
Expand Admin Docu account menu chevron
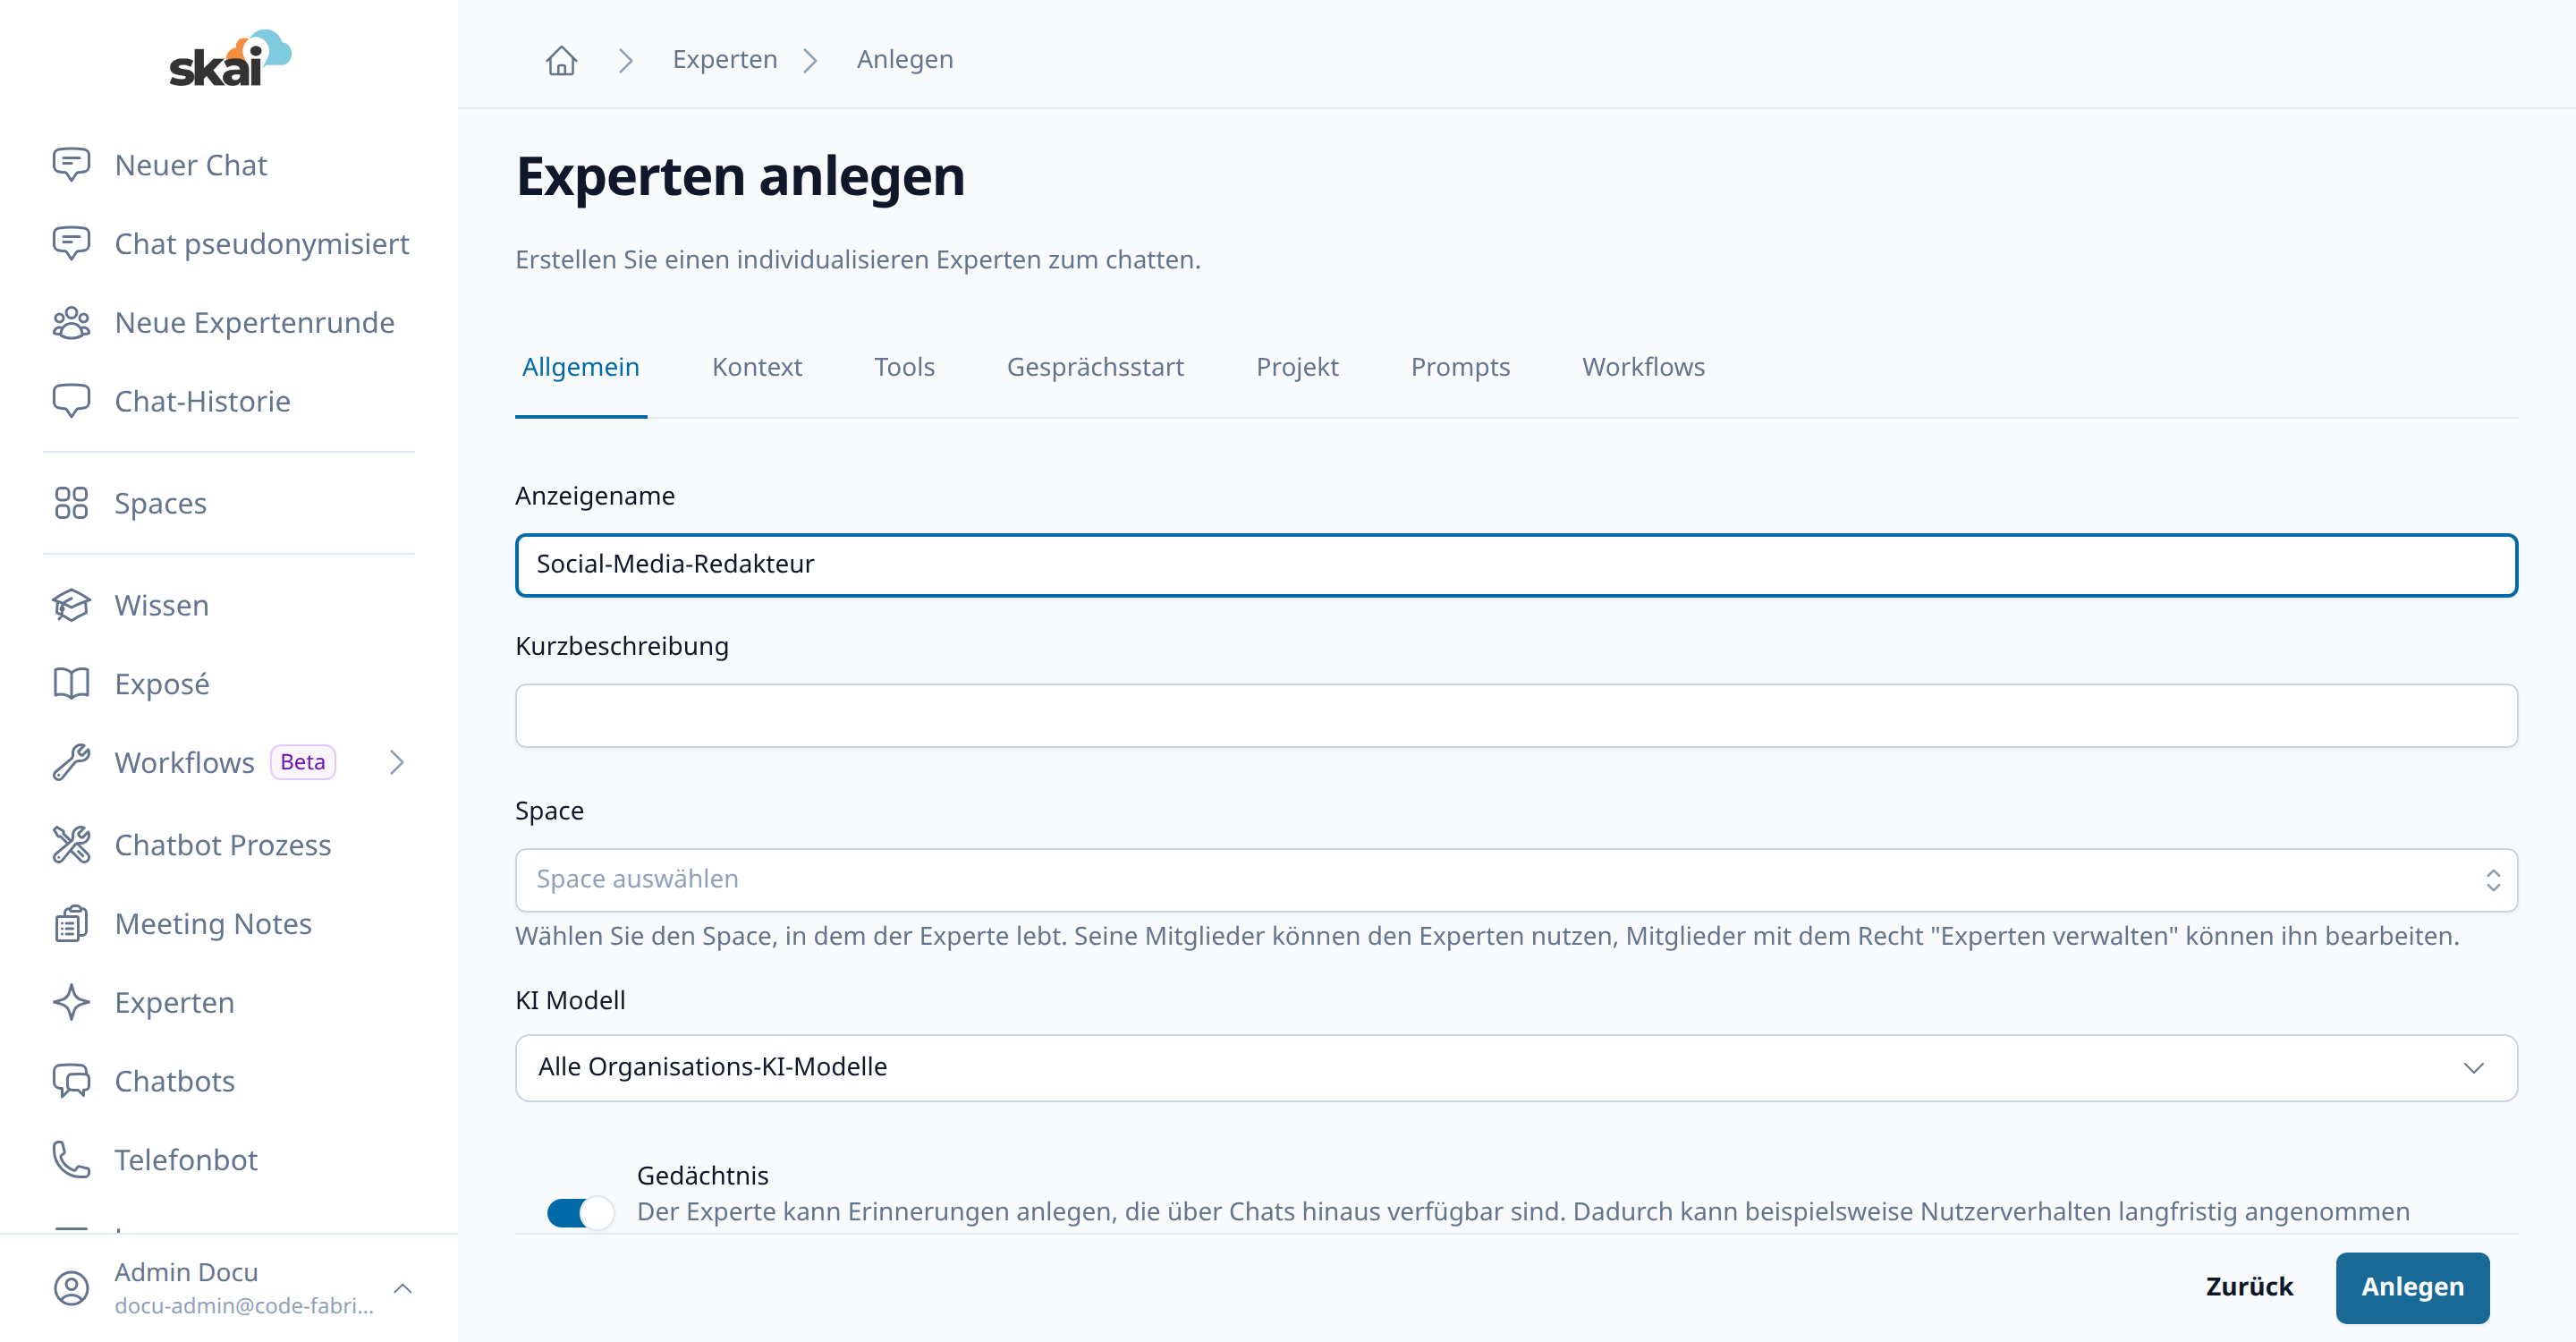coord(403,1288)
